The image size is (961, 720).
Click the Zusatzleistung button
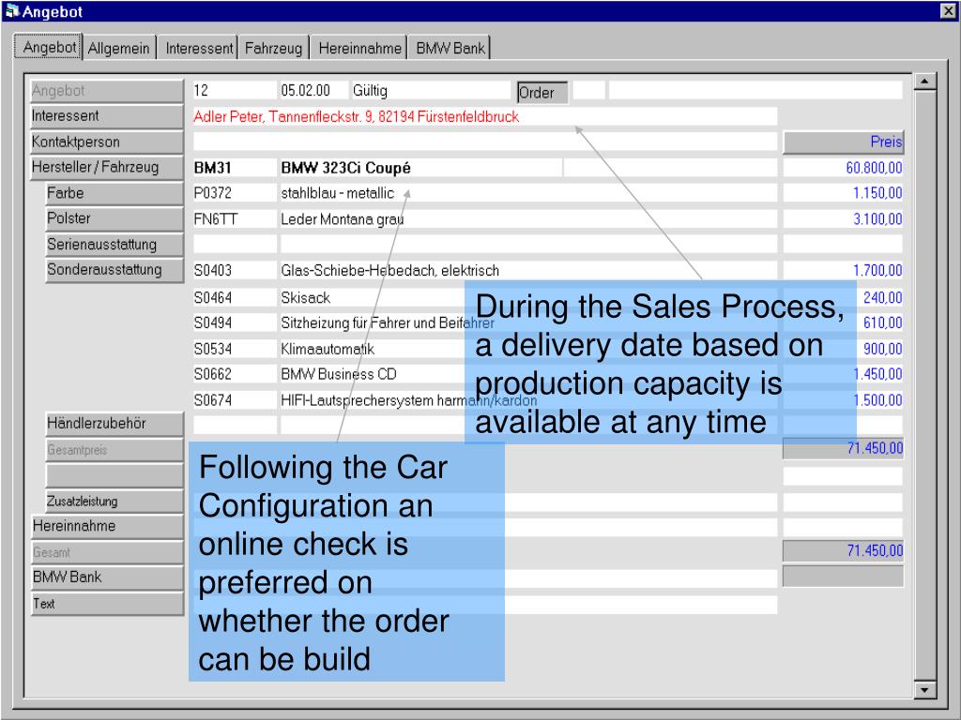pos(114,501)
